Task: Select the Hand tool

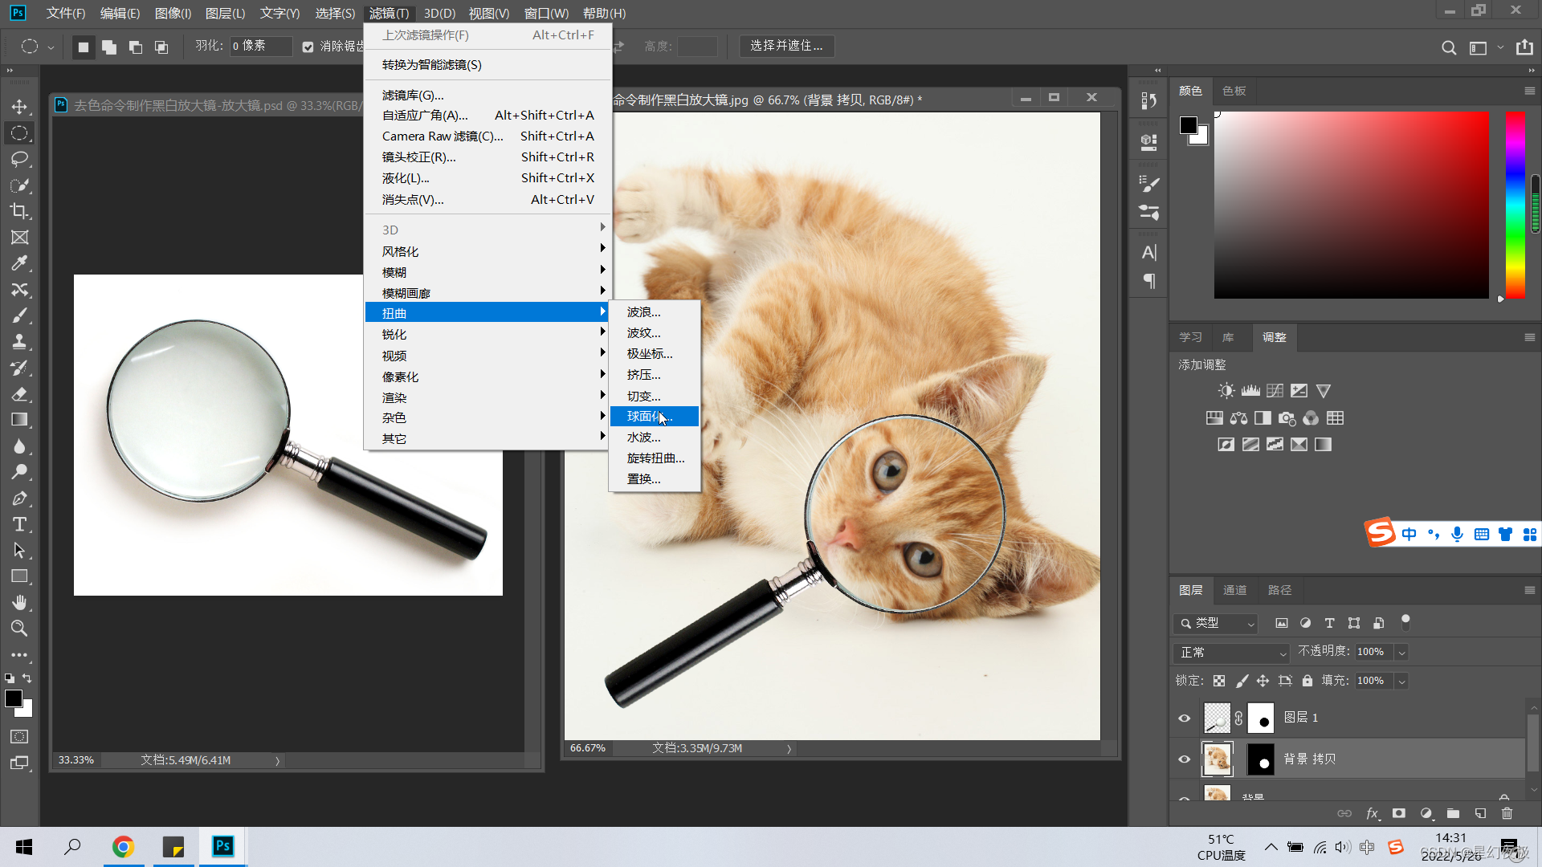Action: pos(19,602)
